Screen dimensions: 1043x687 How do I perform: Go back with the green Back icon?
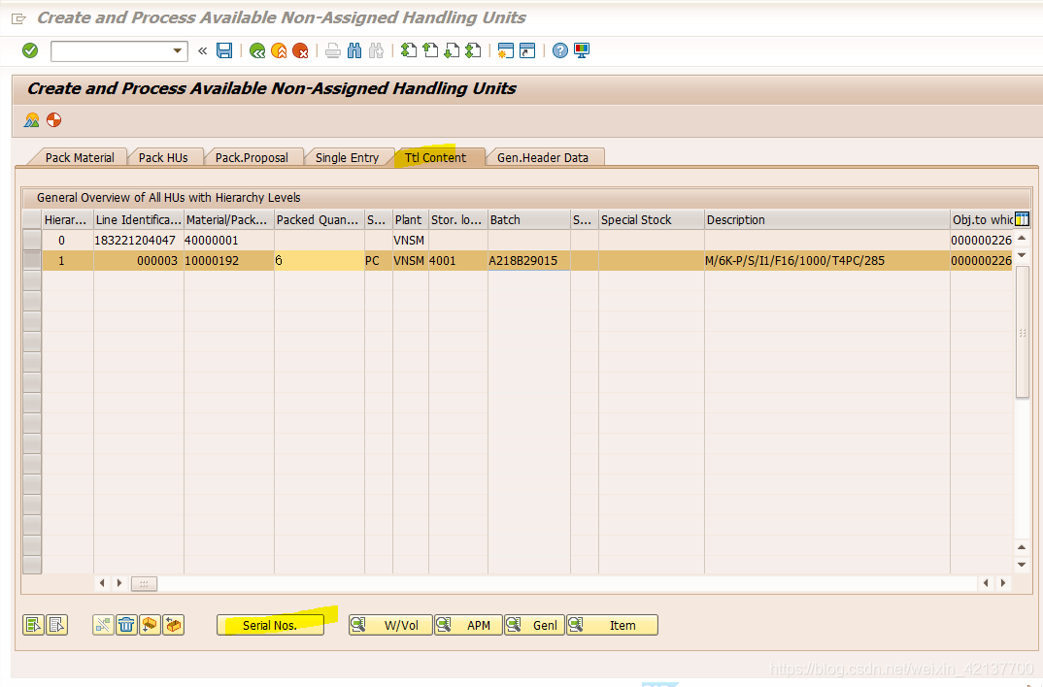(257, 50)
